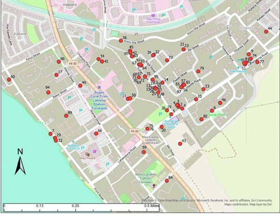Screen dimensions: 280x216
Task: Click the Maria Lanakila cemetery cross icon
Action: 153,185
